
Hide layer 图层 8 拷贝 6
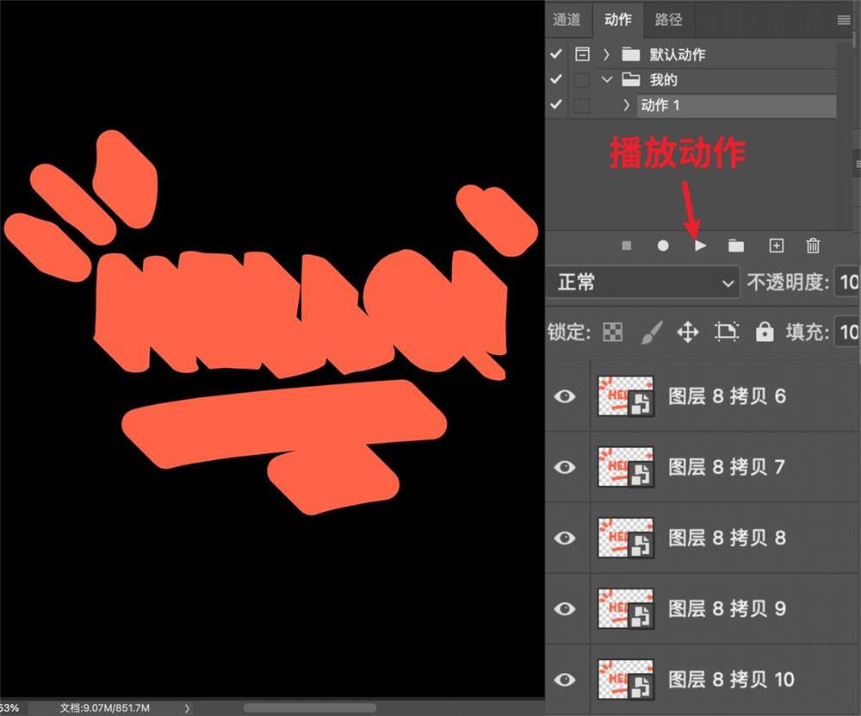565,396
